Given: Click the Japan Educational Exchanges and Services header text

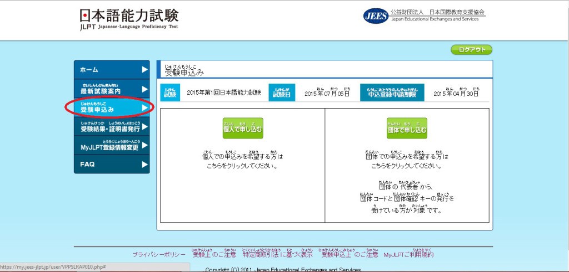Looking at the screenshot, I should [x=435, y=19].
